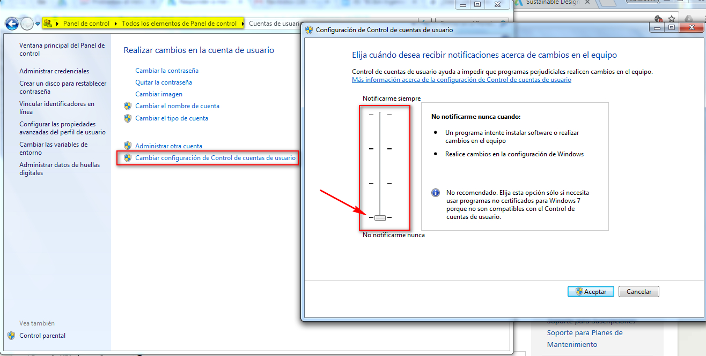Click the Control parental shield icon
Image resolution: width=706 pixels, height=356 pixels.
coord(12,336)
